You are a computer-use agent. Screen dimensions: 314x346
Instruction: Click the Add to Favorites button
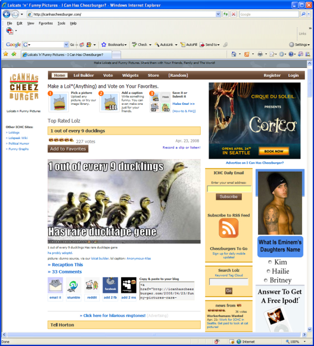(68, 149)
